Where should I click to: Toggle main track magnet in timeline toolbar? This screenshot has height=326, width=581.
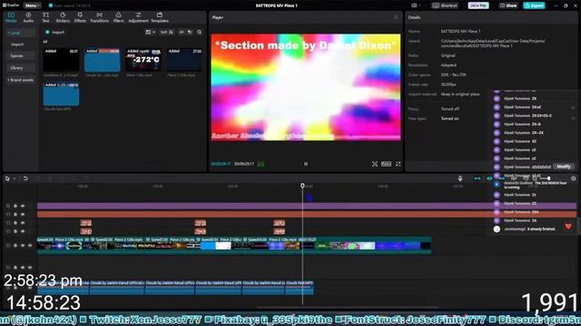478,178
